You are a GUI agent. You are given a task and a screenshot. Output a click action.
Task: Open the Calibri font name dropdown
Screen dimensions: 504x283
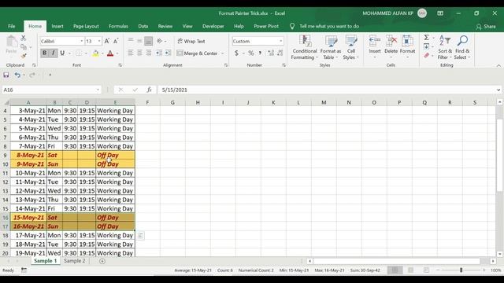82,41
